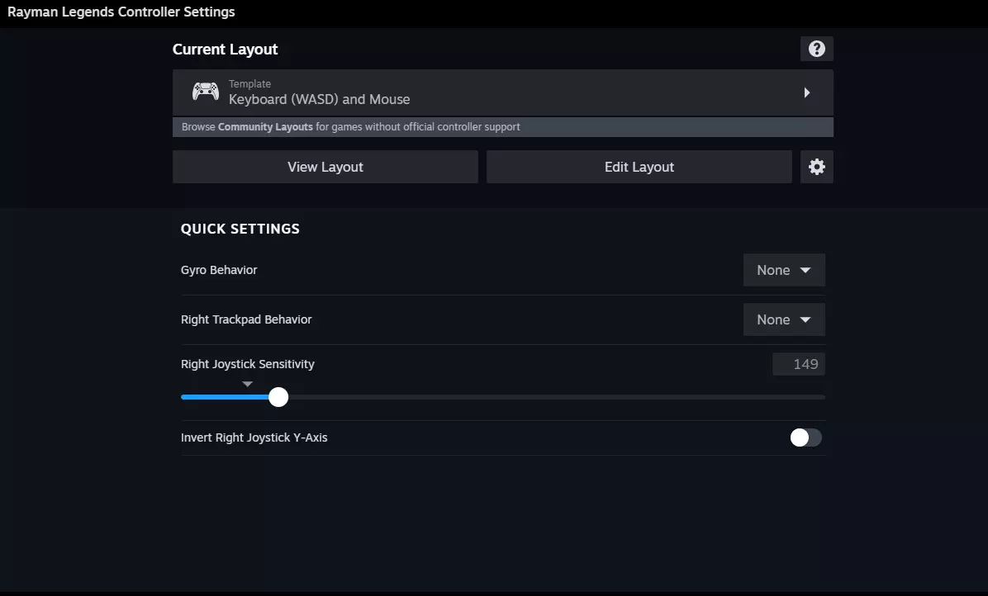Select the Keyboard (WASD) and Mouse template name
The width and height of the screenshot is (988, 596).
[x=319, y=99]
